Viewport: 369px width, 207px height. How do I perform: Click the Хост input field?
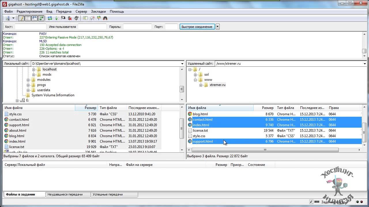tap(30, 27)
